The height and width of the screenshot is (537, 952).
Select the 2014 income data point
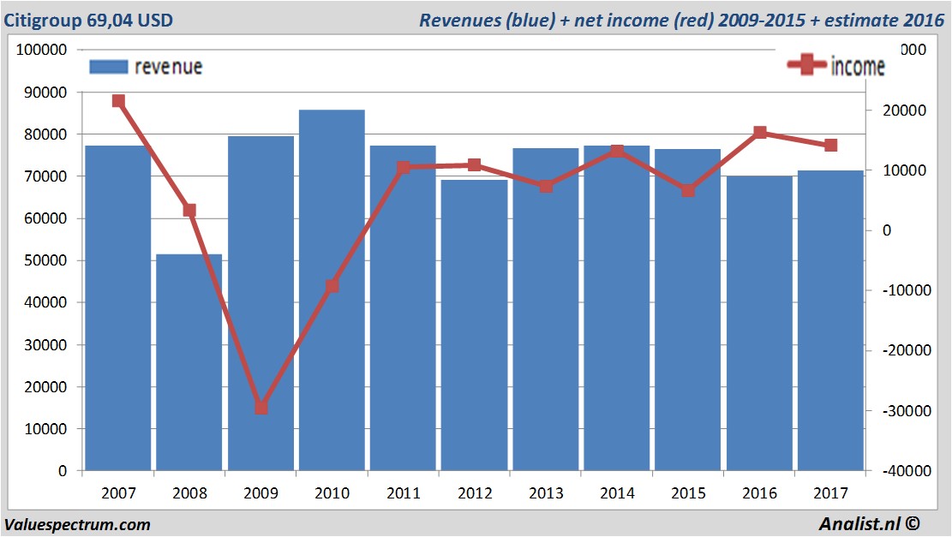[617, 151]
